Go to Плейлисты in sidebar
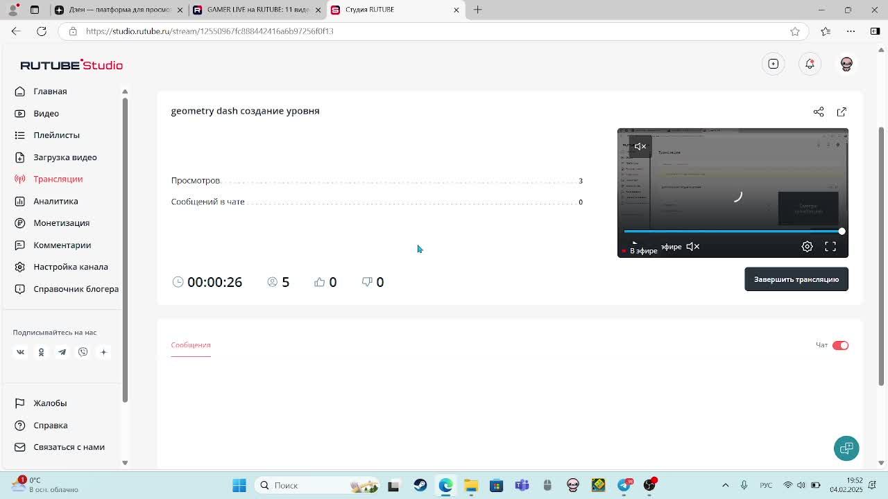Viewport: 888px width, 499px height. click(x=56, y=135)
